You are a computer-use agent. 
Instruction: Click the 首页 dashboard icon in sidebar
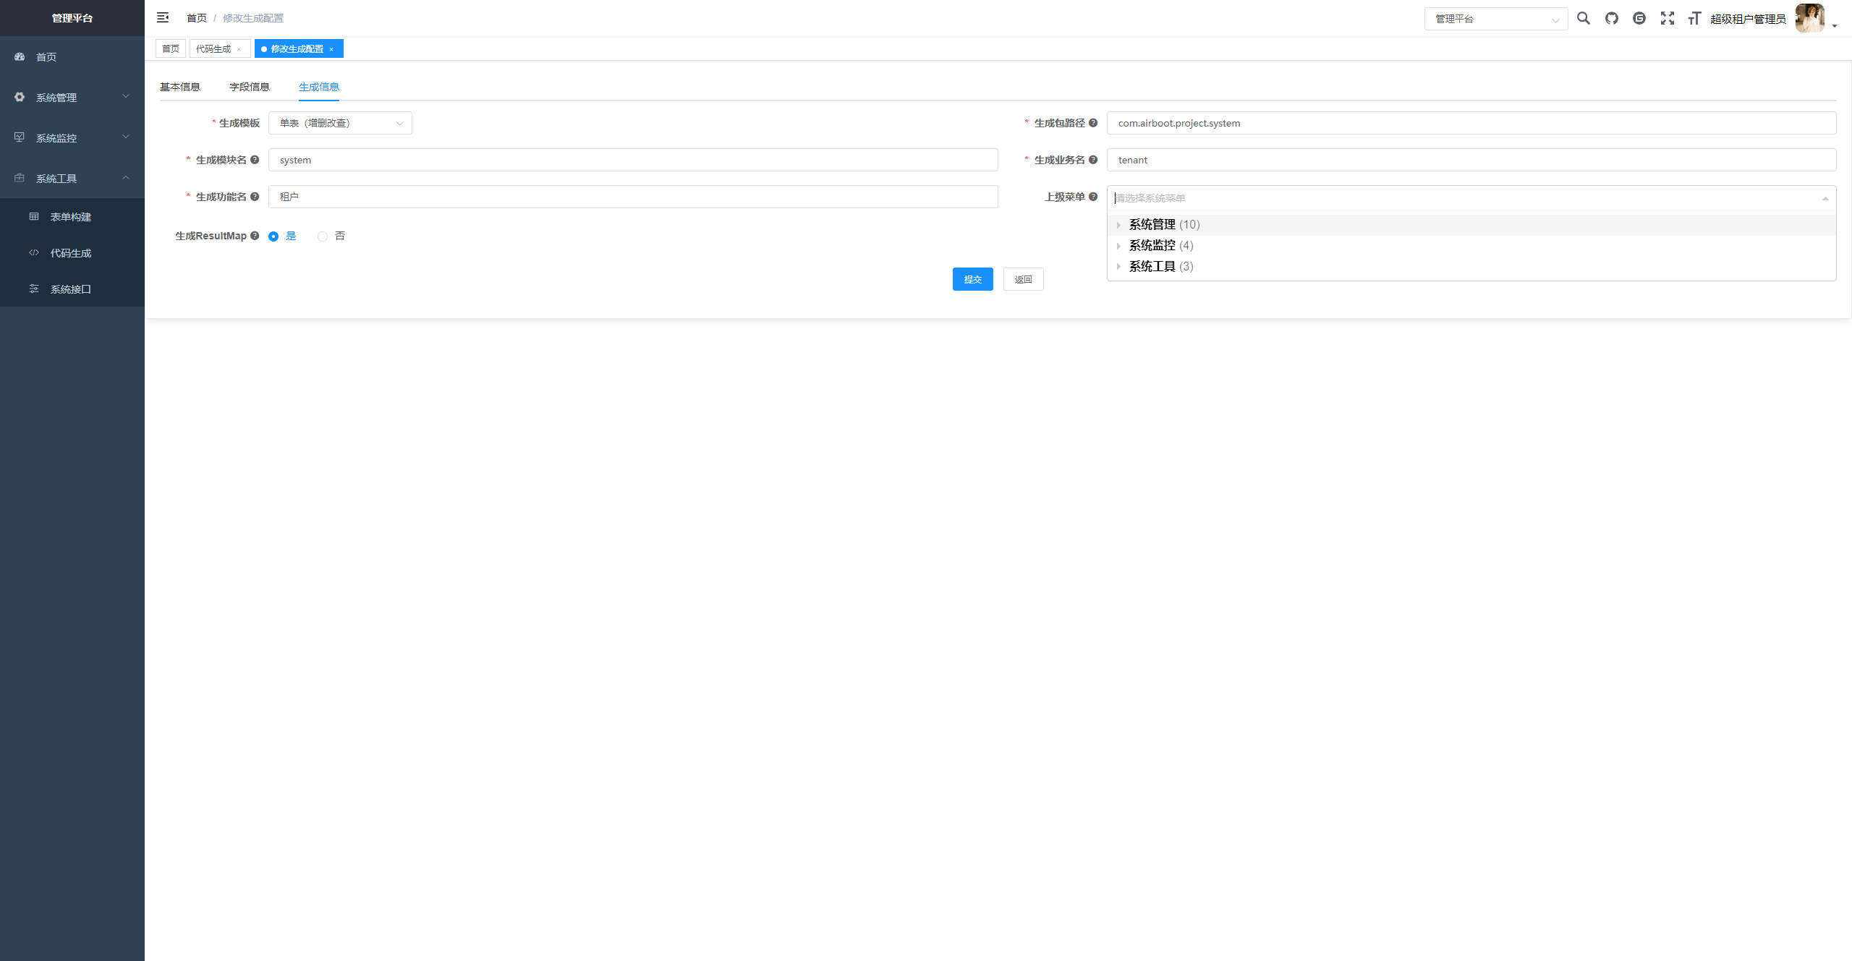click(20, 56)
